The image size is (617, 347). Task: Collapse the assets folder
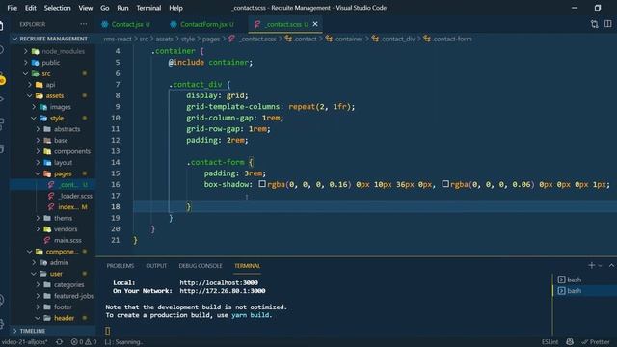[54, 95]
